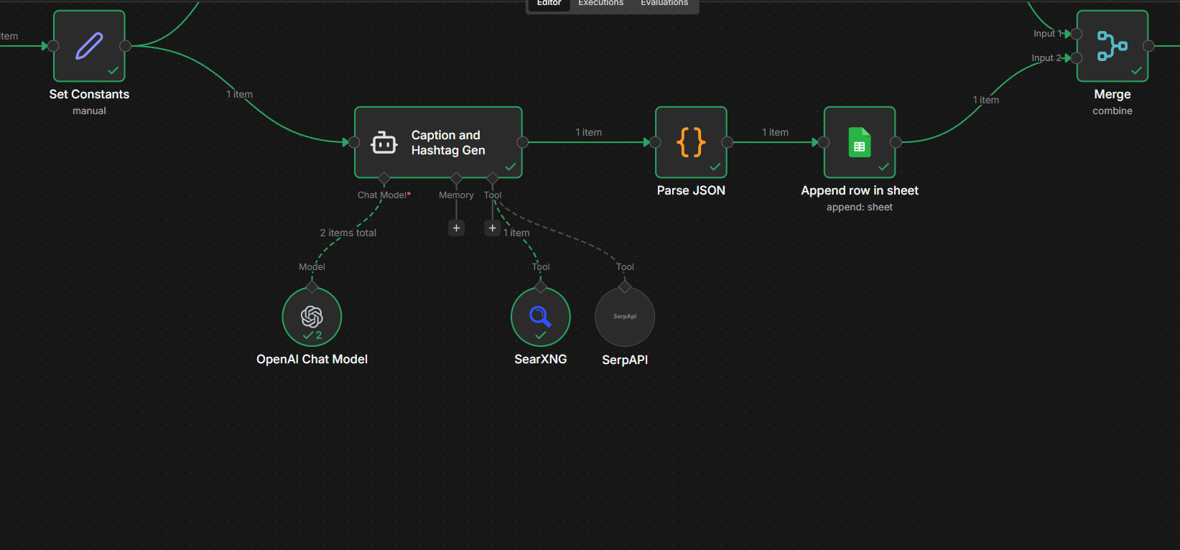Open the OpenAI Chat Model node
1180x550 pixels.
pyautogui.click(x=312, y=317)
